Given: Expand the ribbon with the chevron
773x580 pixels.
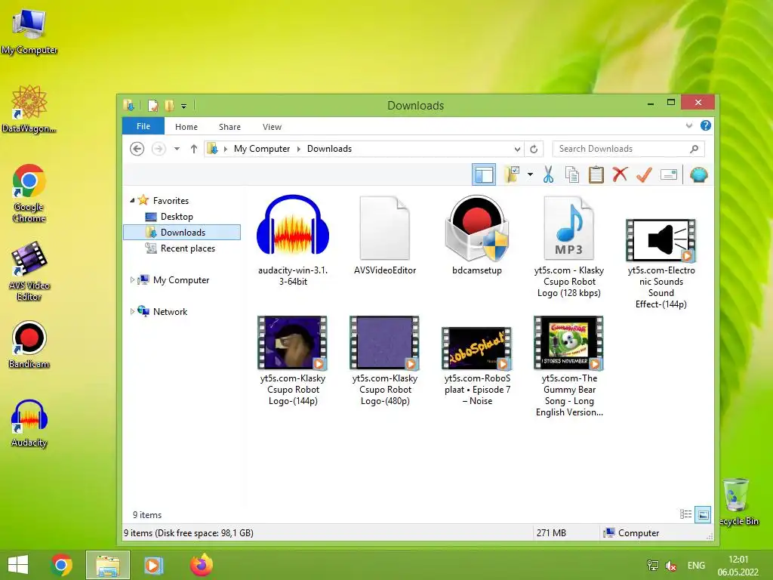Looking at the screenshot, I should coord(688,126).
